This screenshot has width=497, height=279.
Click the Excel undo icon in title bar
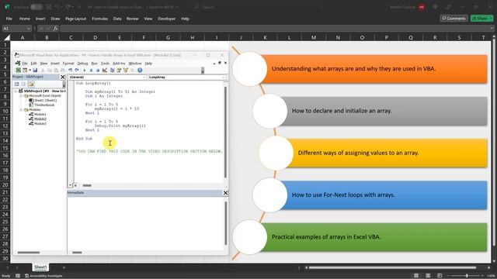pos(57,7)
